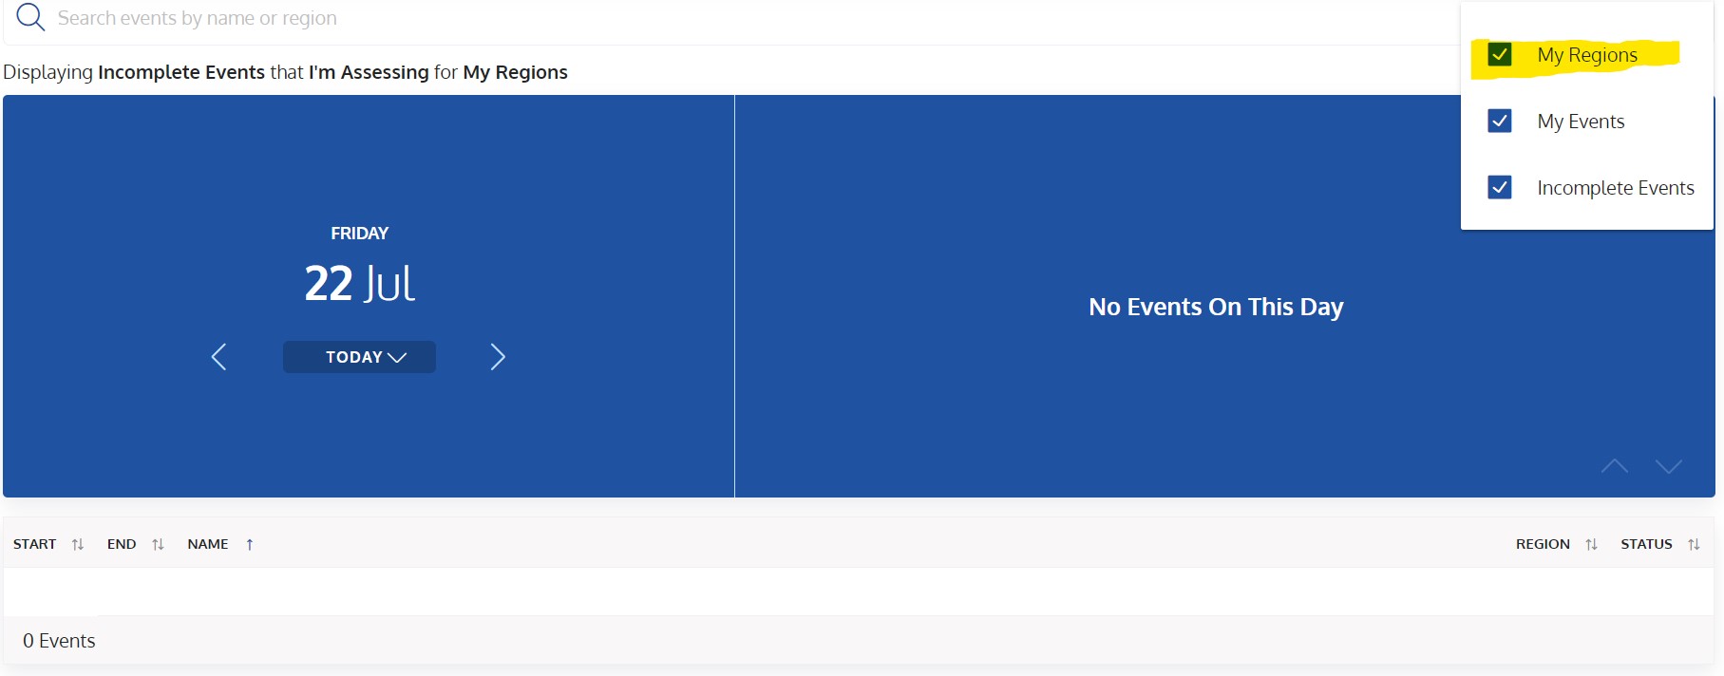
Task: Go to previous day with left arrow
Action: coord(218,357)
